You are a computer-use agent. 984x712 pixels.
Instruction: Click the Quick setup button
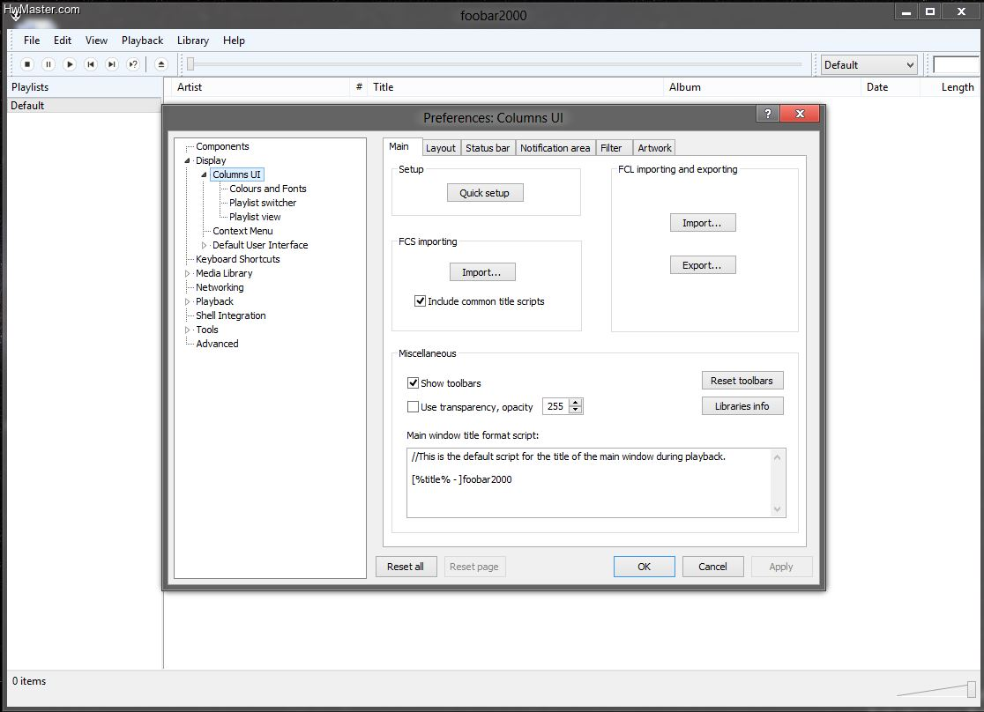[484, 193]
